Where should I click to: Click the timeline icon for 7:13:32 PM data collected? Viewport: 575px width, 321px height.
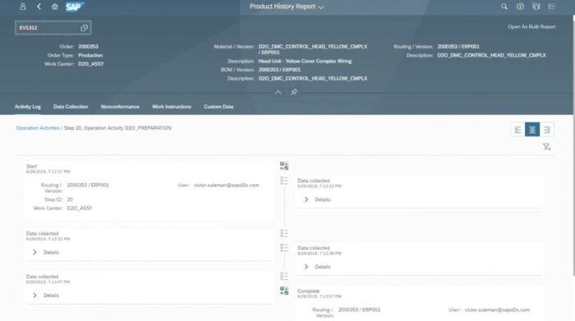pyautogui.click(x=284, y=233)
